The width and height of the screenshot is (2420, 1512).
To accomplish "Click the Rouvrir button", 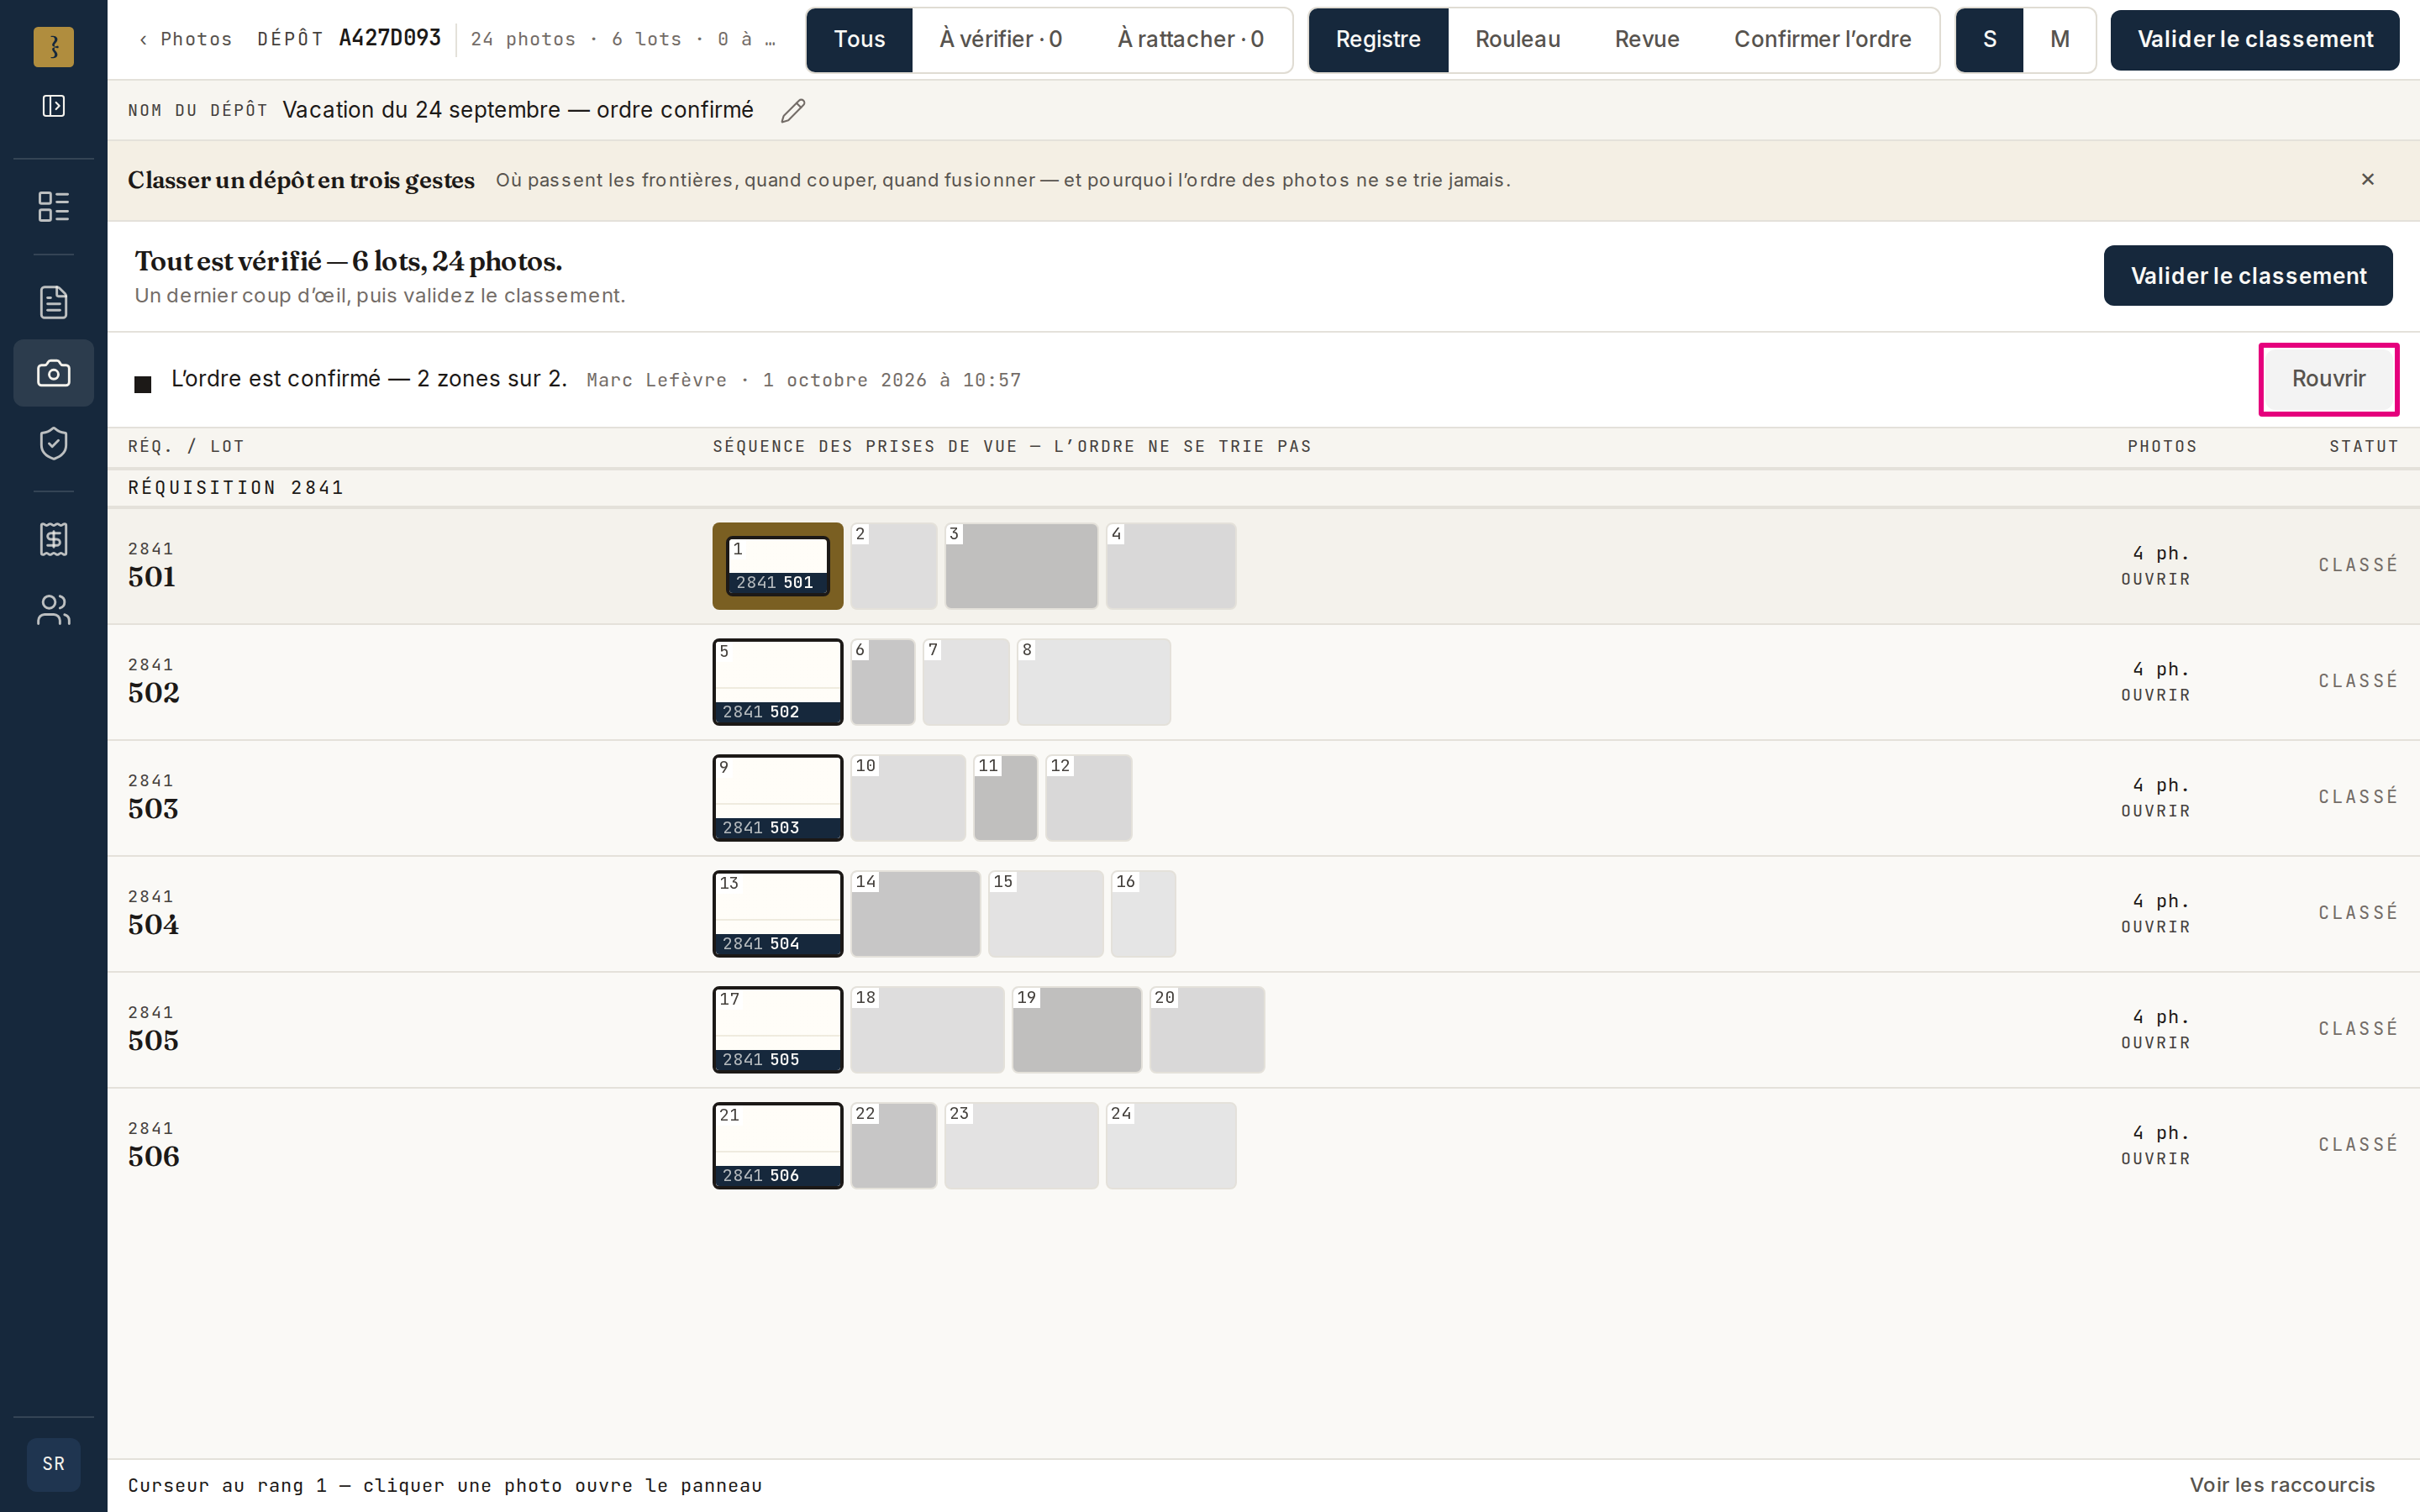I will point(2328,379).
